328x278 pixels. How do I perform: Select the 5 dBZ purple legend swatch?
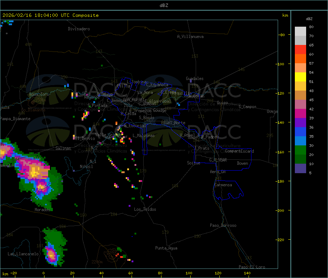pos(300,168)
